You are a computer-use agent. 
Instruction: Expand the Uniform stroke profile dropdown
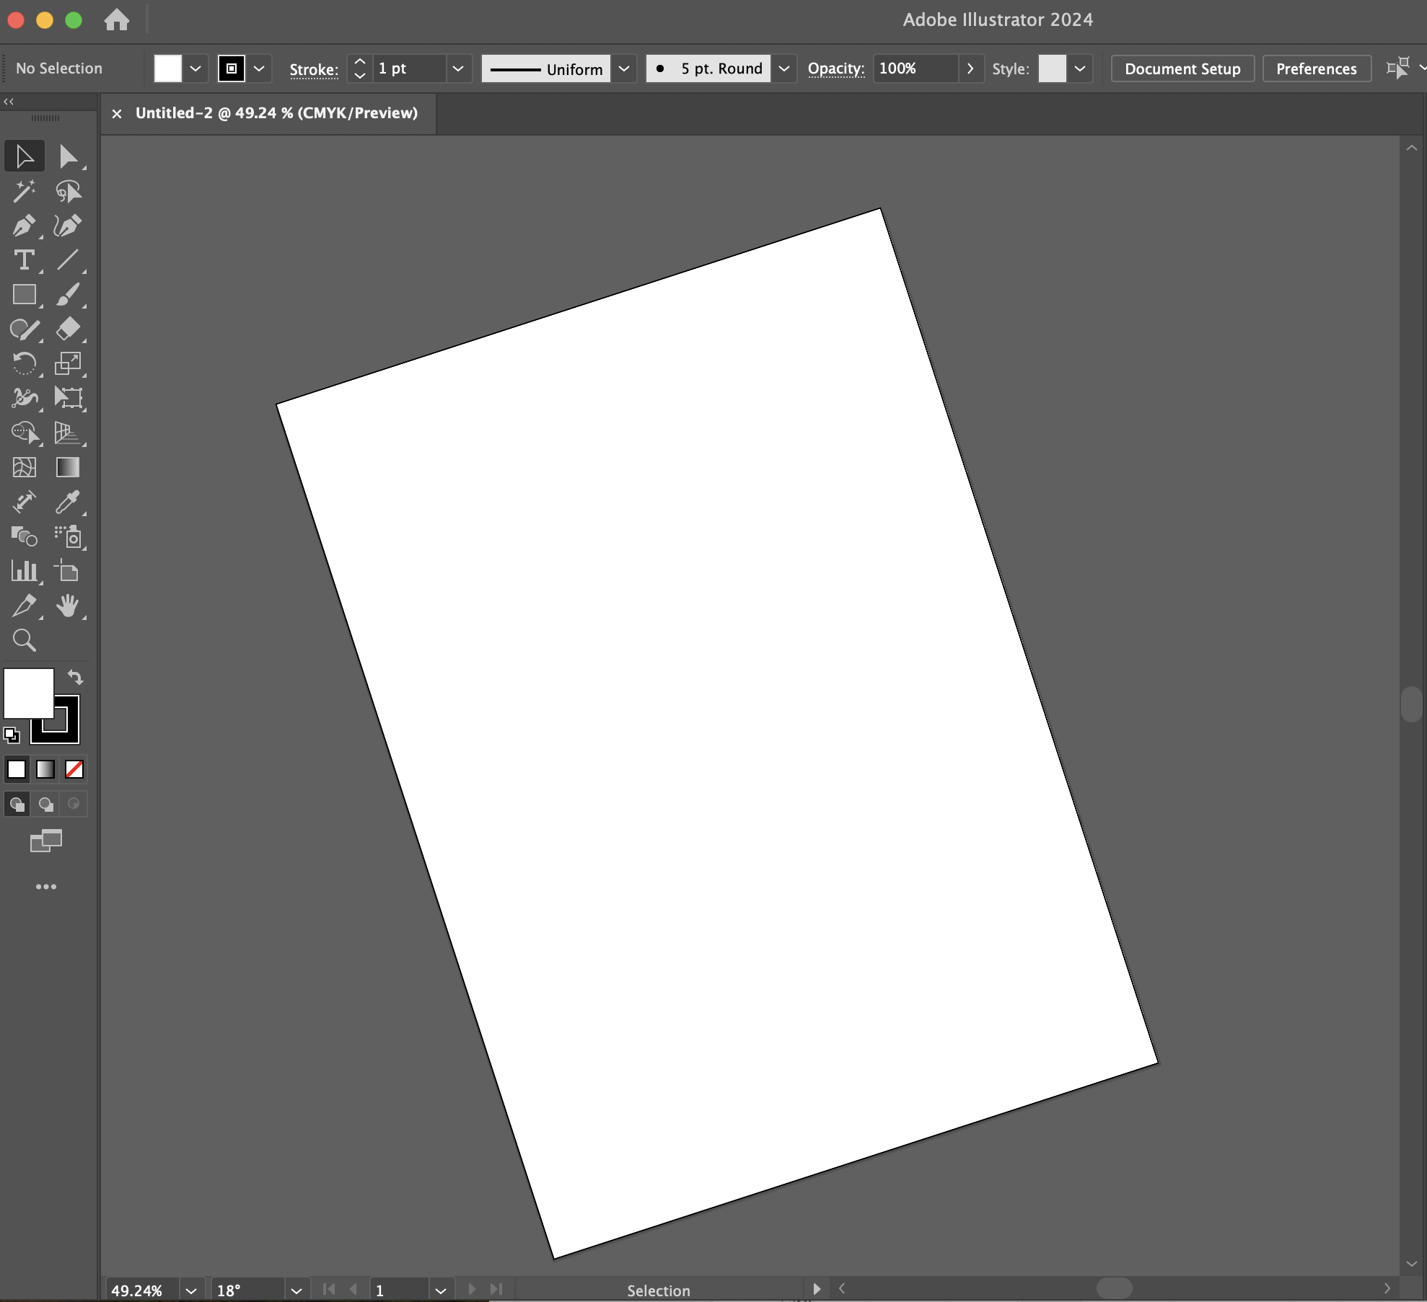click(624, 68)
